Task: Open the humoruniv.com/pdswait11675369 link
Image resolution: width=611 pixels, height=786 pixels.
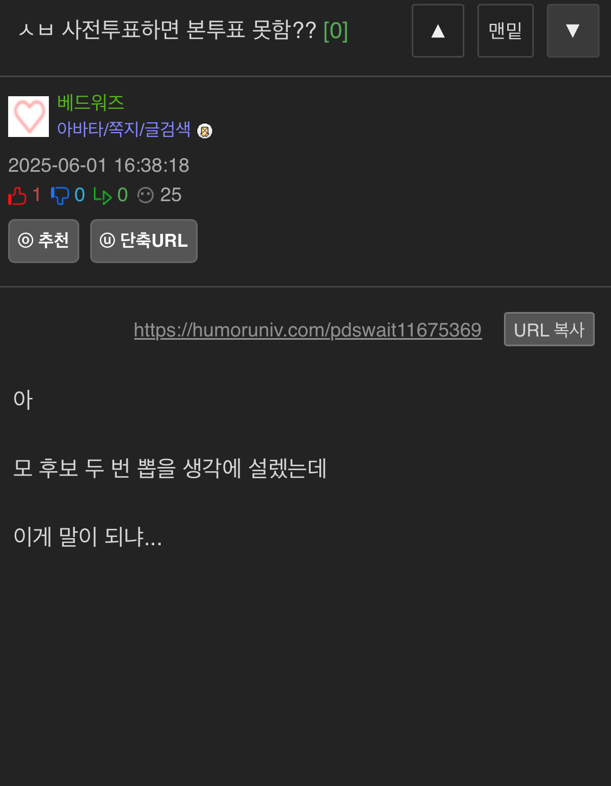Action: coord(308,330)
